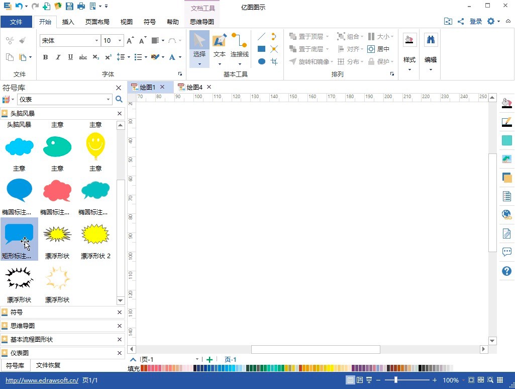Click the 登录 login button
The image size is (515, 389).
475,21
